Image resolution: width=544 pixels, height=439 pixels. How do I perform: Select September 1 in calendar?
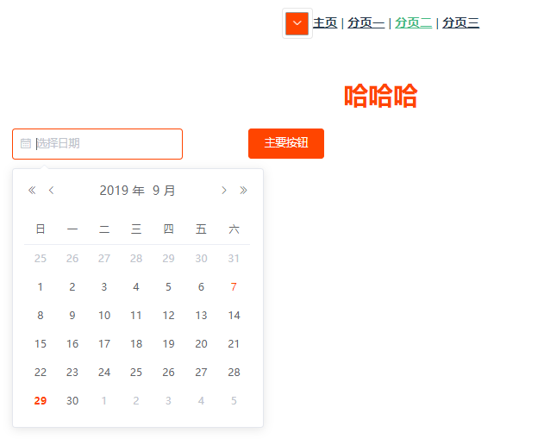pyautogui.click(x=41, y=287)
